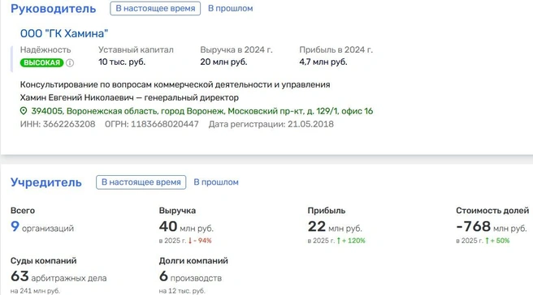Viewport: 533px width, 295px height.
Task: Select 'В настоящее время' tab under Руководитель
Action: tap(155, 8)
